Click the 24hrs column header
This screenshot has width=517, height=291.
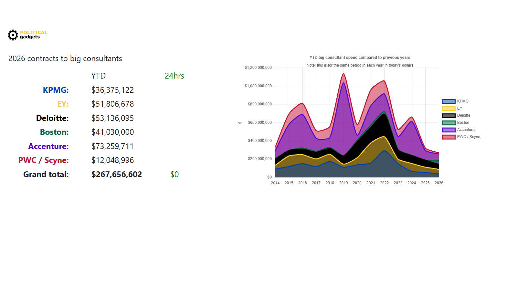click(x=174, y=76)
